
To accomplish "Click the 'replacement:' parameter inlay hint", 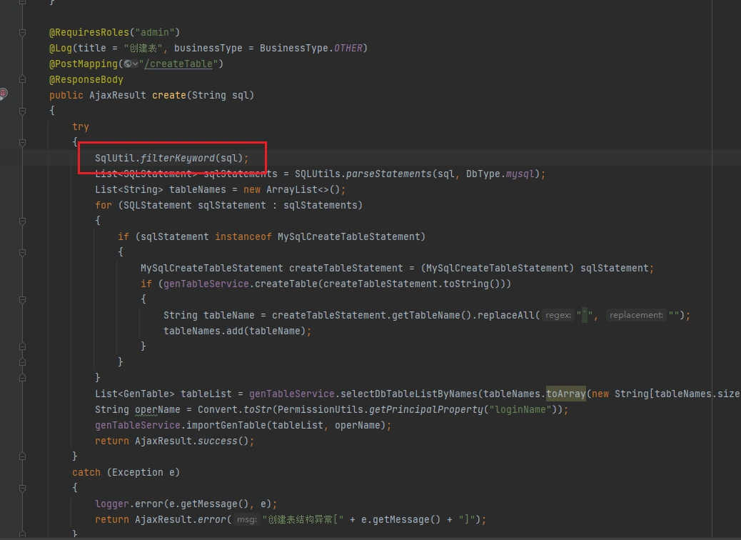I will pyautogui.click(x=636, y=315).
